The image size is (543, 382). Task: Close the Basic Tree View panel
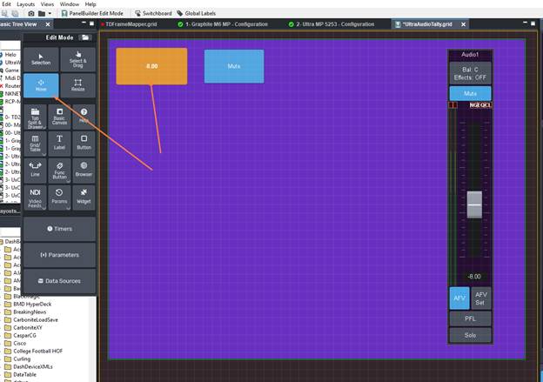(48, 24)
